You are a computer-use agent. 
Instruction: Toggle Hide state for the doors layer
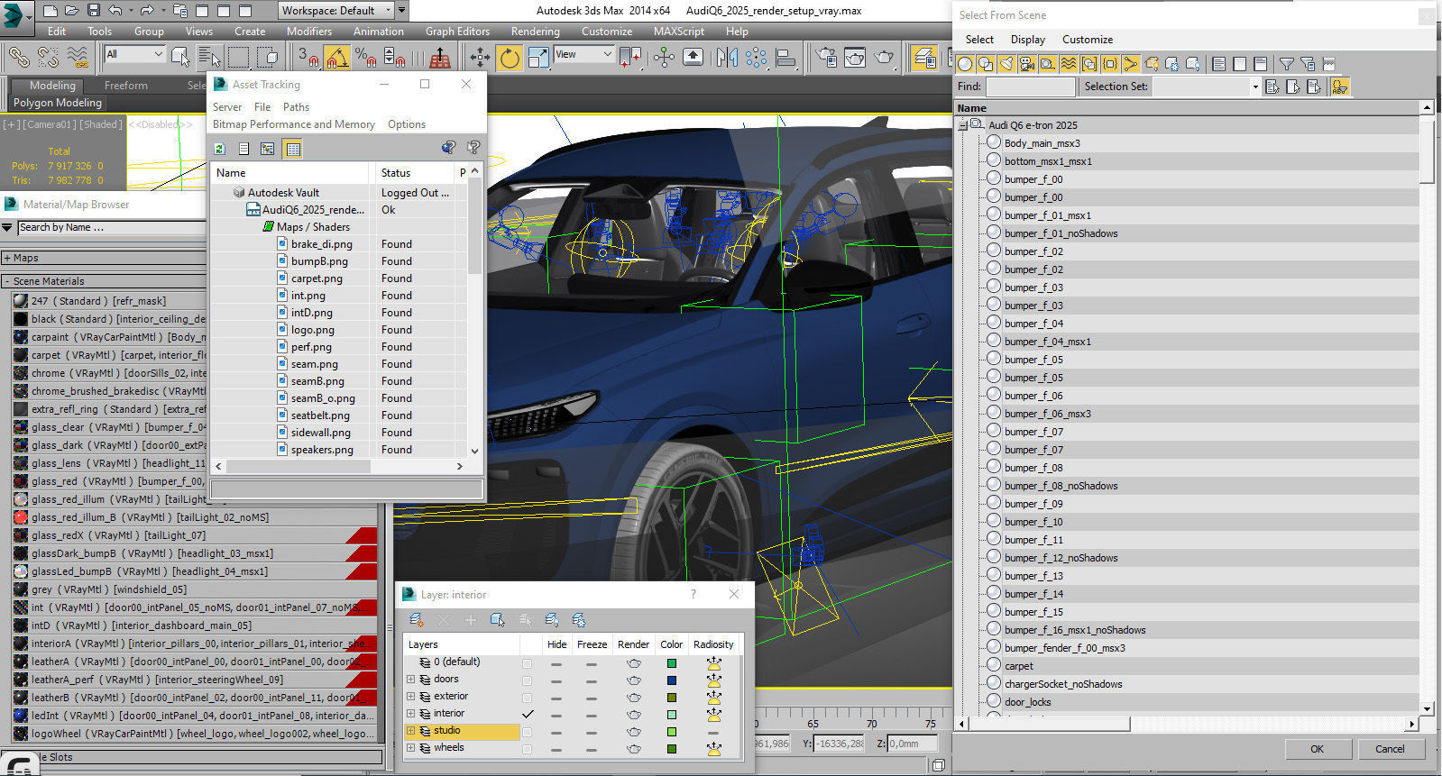tap(556, 680)
